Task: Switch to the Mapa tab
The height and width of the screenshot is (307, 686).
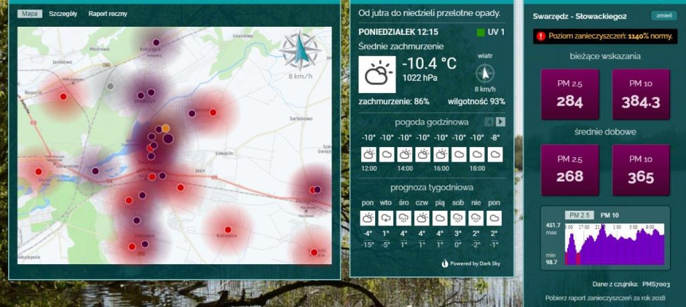Action: click(29, 13)
